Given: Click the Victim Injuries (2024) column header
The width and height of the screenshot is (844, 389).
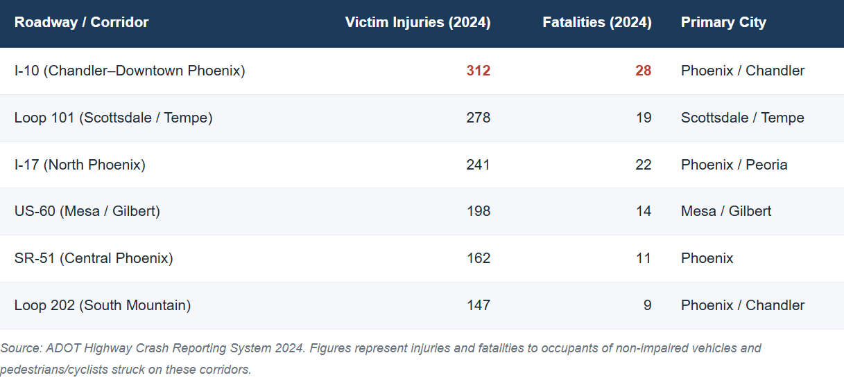Looking at the screenshot, I should (x=417, y=22).
